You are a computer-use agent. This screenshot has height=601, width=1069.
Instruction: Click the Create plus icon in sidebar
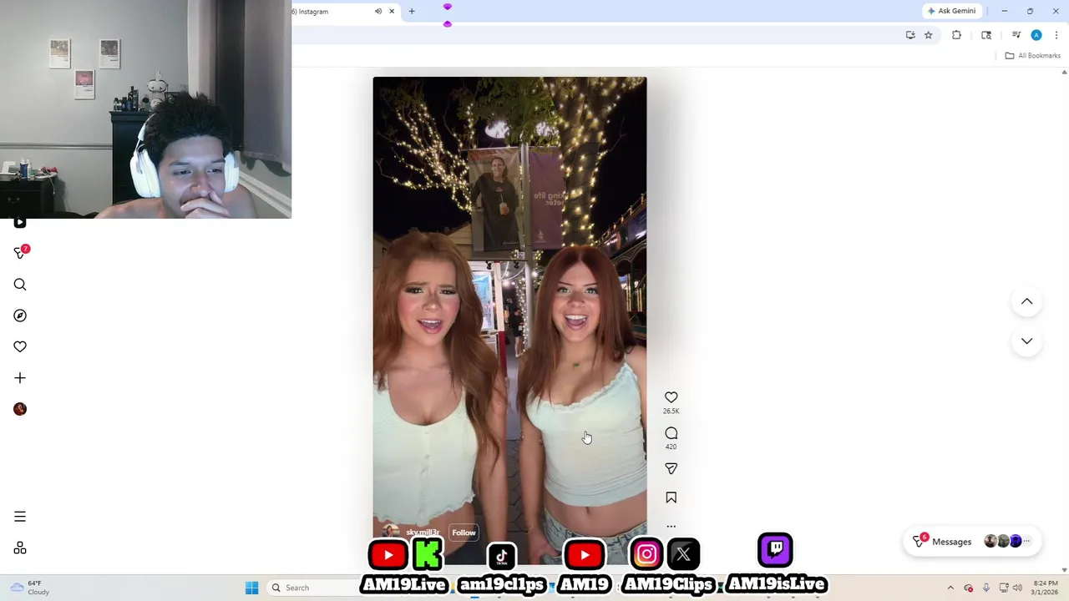pos(20,378)
